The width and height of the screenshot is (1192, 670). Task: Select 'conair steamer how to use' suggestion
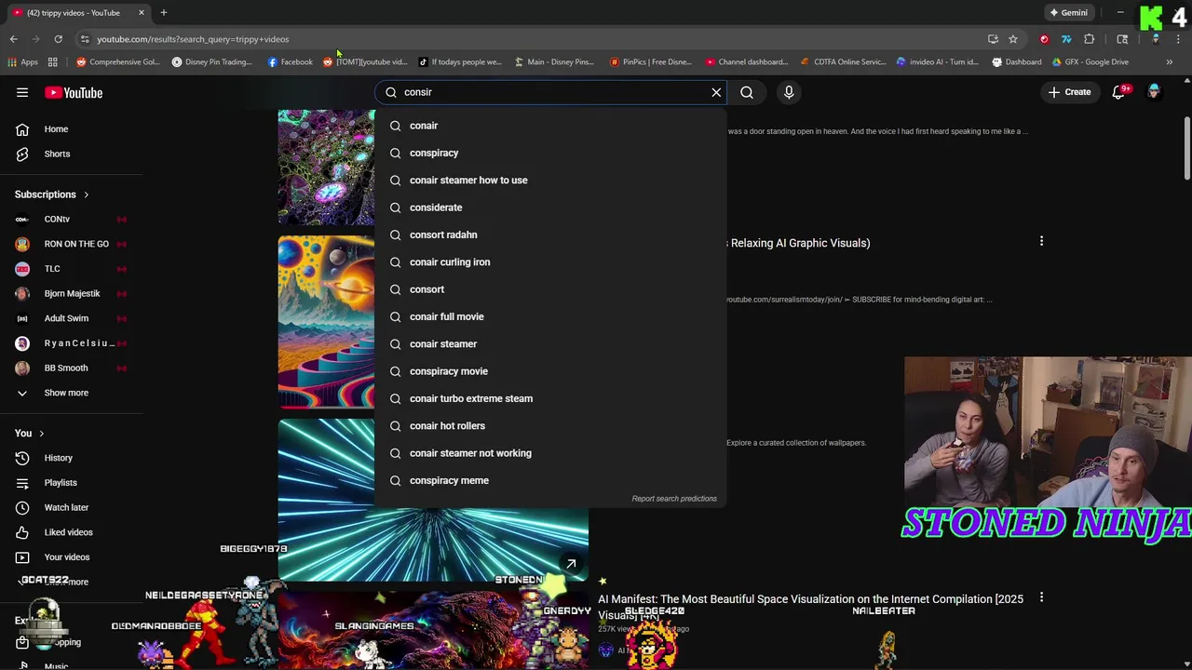pos(550,181)
